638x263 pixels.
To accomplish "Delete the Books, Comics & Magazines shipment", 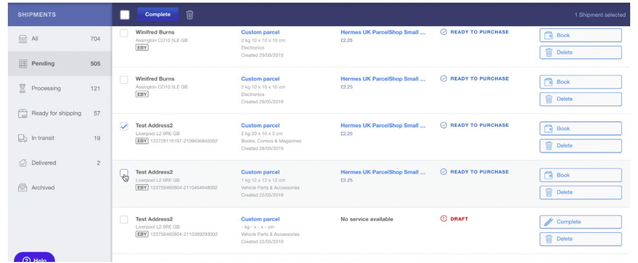I will coord(581,146).
